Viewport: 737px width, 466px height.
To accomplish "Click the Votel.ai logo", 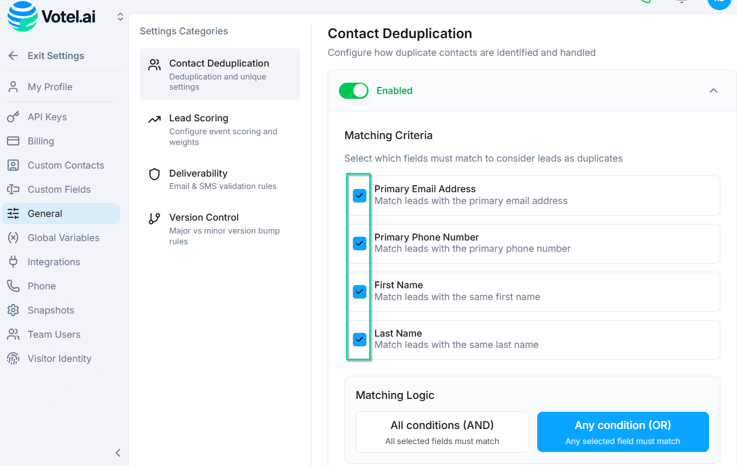I will tap(52, 17).
